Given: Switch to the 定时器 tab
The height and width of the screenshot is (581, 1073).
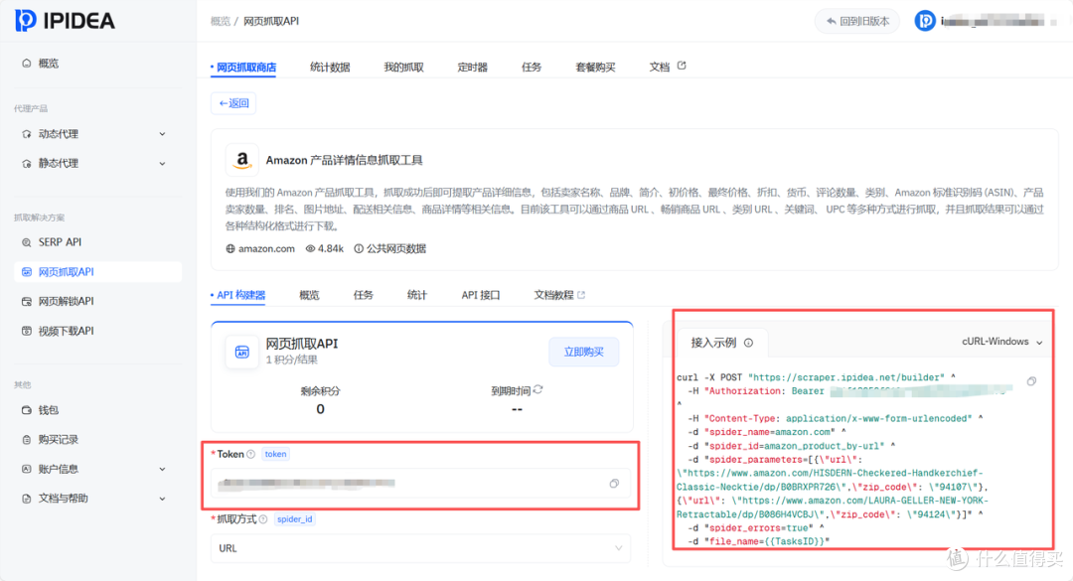Looking at the screenshot, I should coord(472,68).
